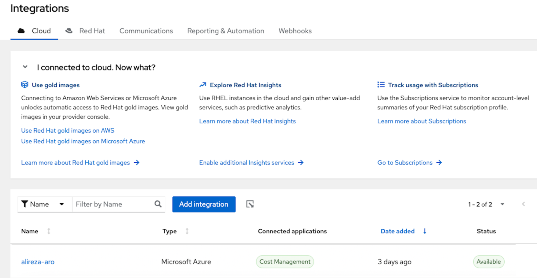
Task: Click the gold images cube icon
Action: [x=25, y=85]
